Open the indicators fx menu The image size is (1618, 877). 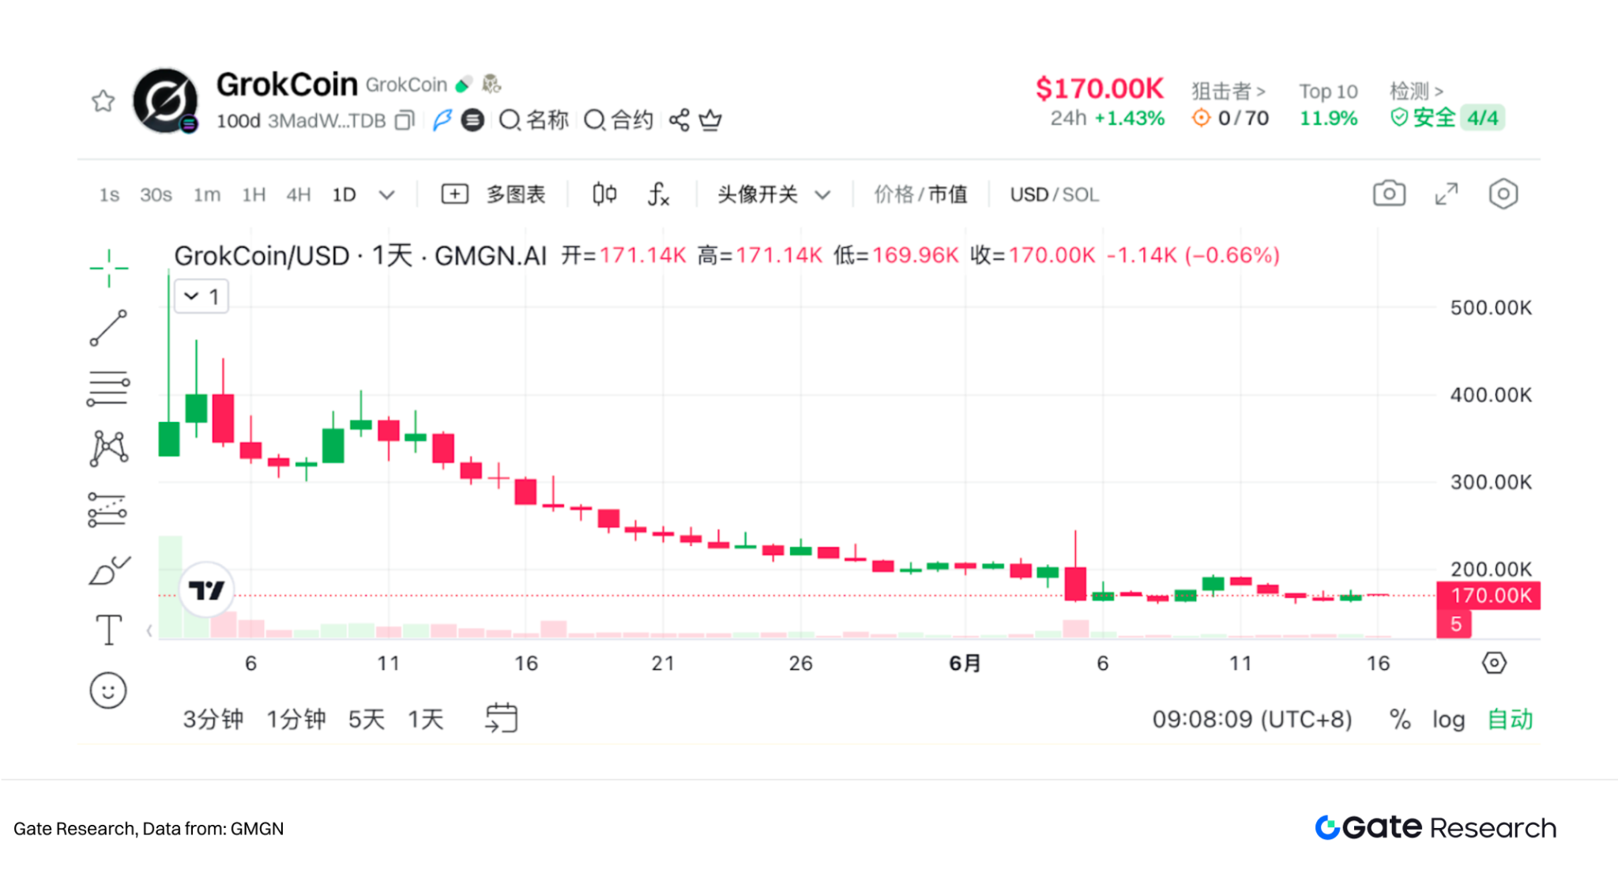tap(658, 194)
